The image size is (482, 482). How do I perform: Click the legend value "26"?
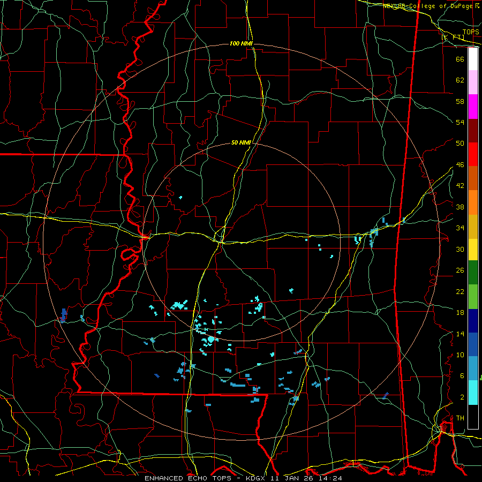pyautogui.click(x=460, y=270)
